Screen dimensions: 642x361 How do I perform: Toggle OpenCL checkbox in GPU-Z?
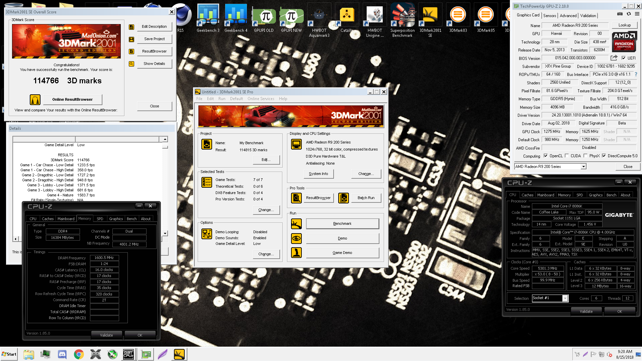click(546, 156)
